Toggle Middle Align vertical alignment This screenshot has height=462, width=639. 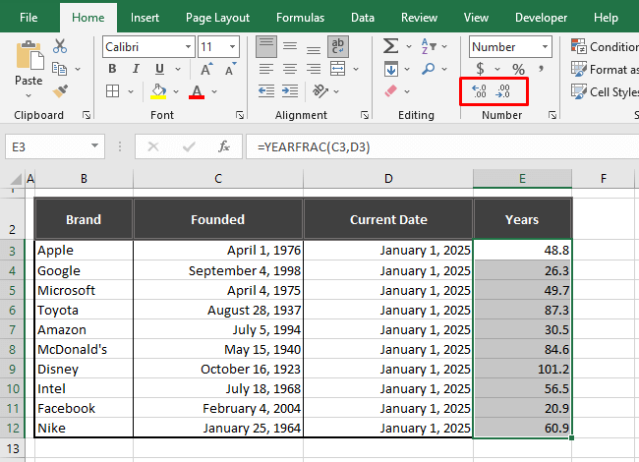click(x=290, y=46)
